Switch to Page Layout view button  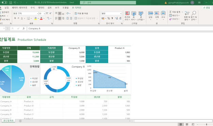click(x=187, y=124)
